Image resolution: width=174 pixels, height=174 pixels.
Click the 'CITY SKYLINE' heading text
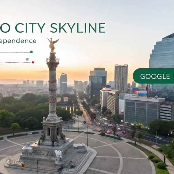pos(60,28)
